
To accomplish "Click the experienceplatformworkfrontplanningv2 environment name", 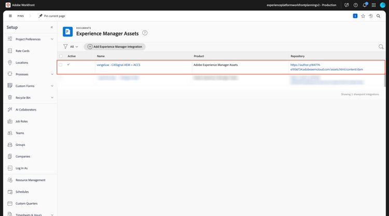I will pos(301,5).
